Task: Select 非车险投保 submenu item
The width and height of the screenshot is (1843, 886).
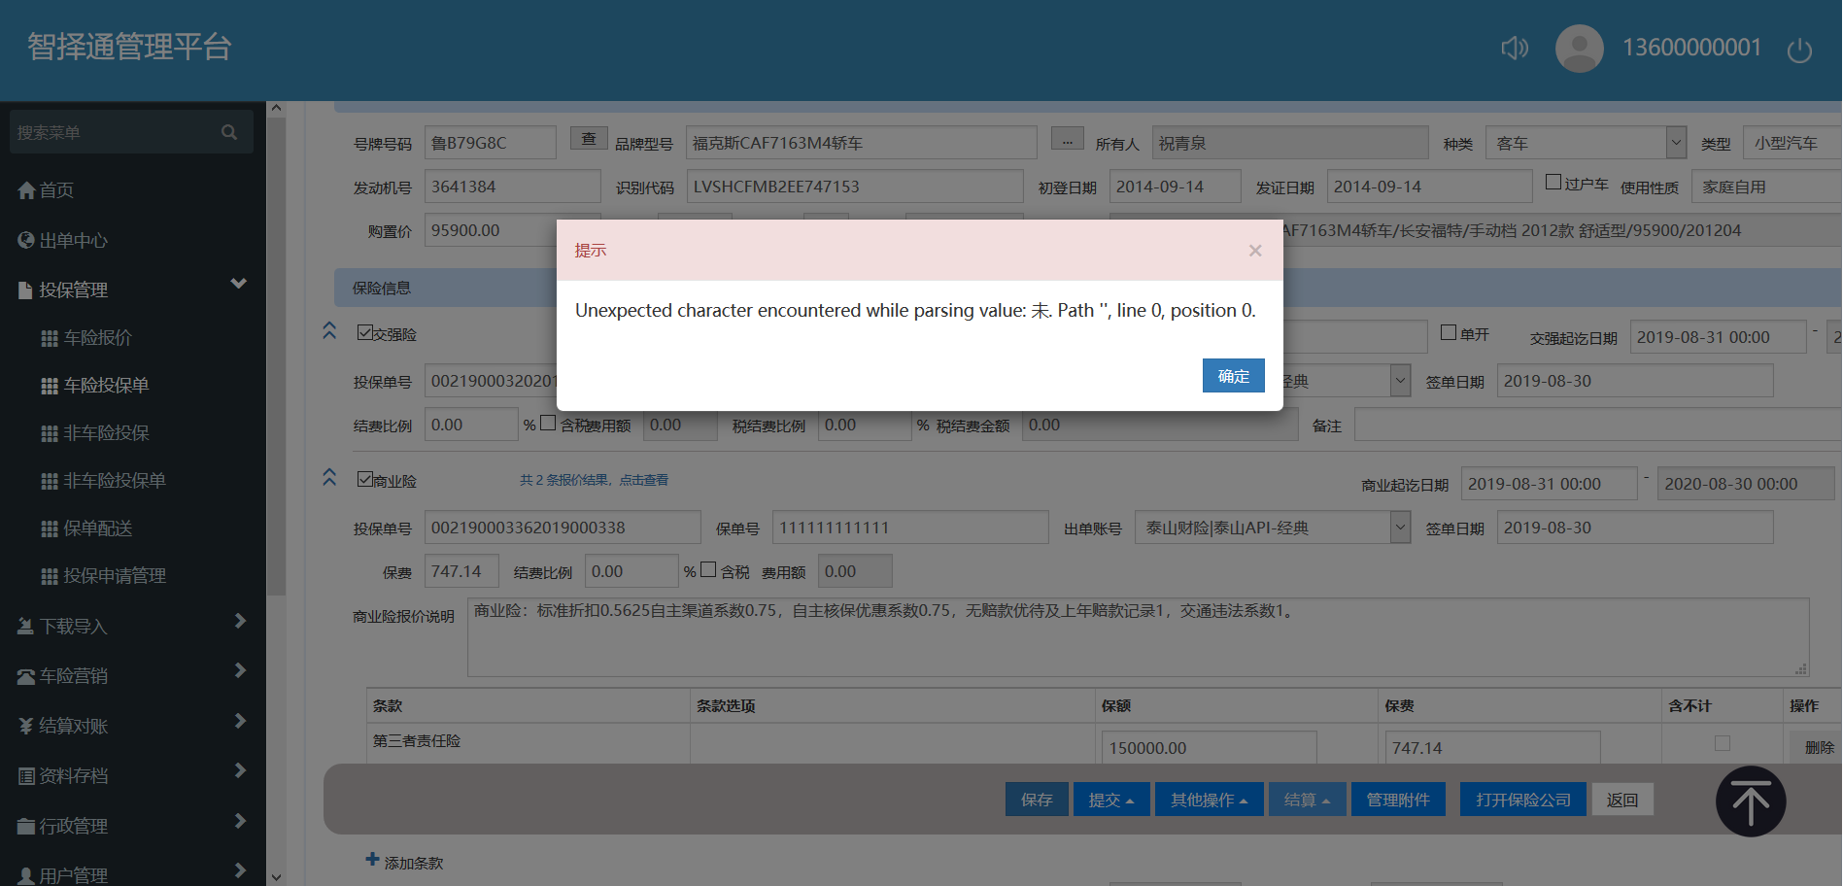Action: coord(95,432)
